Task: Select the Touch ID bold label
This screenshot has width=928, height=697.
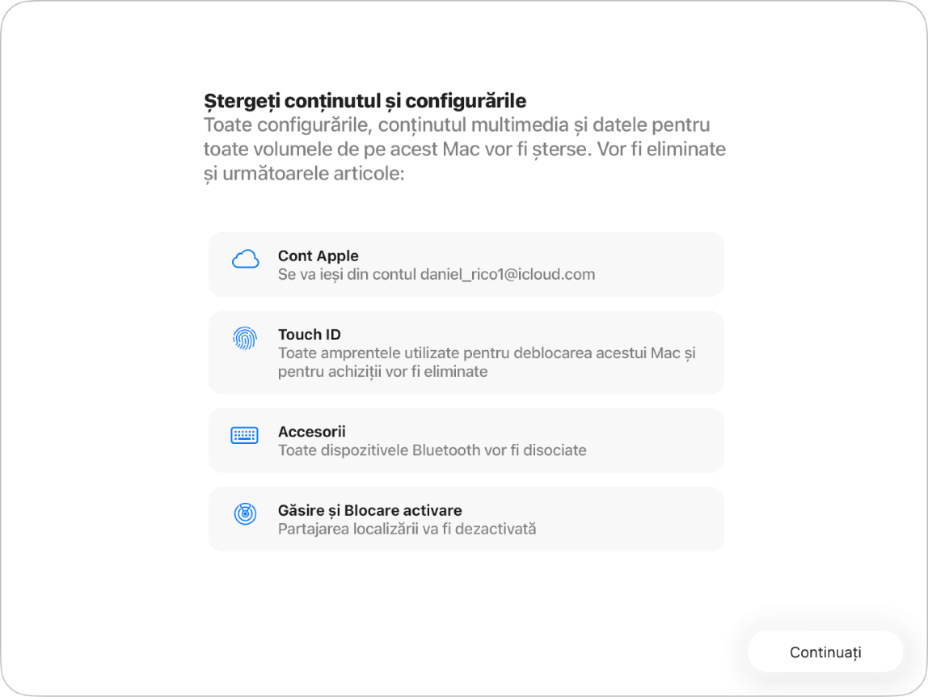Action: click(309, 334)
